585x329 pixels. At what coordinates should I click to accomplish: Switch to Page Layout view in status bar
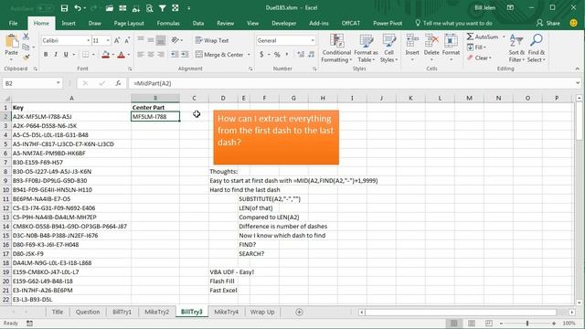[472, 323]
